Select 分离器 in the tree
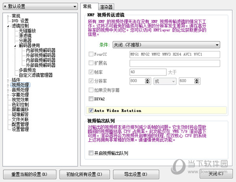 [25, 40]
